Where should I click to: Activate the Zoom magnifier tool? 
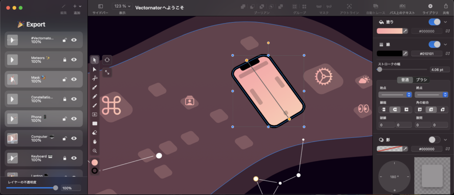94,151
